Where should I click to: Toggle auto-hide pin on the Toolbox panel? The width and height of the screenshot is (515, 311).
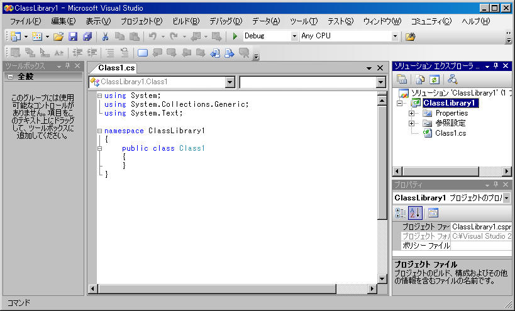(67, 66)
